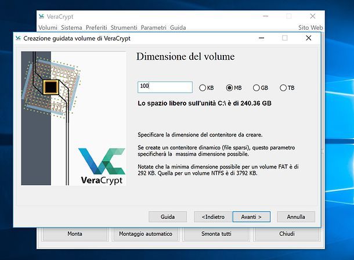Click the VeraCrypt icon in wizard title bar

[19, 38]
